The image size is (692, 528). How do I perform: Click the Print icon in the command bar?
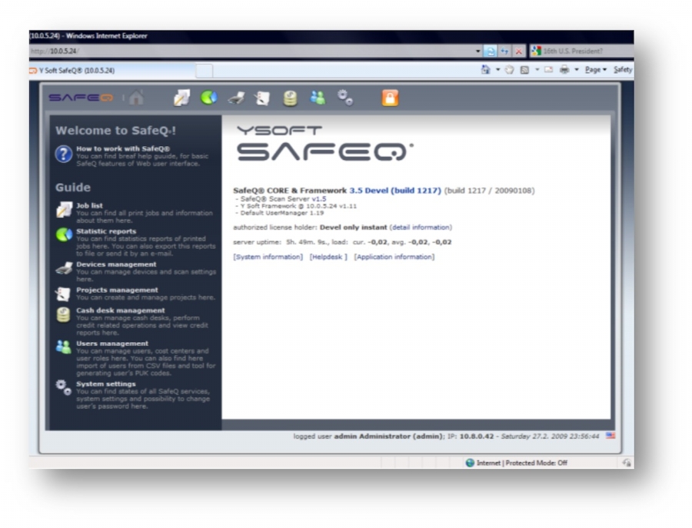(x=564, y=70)
